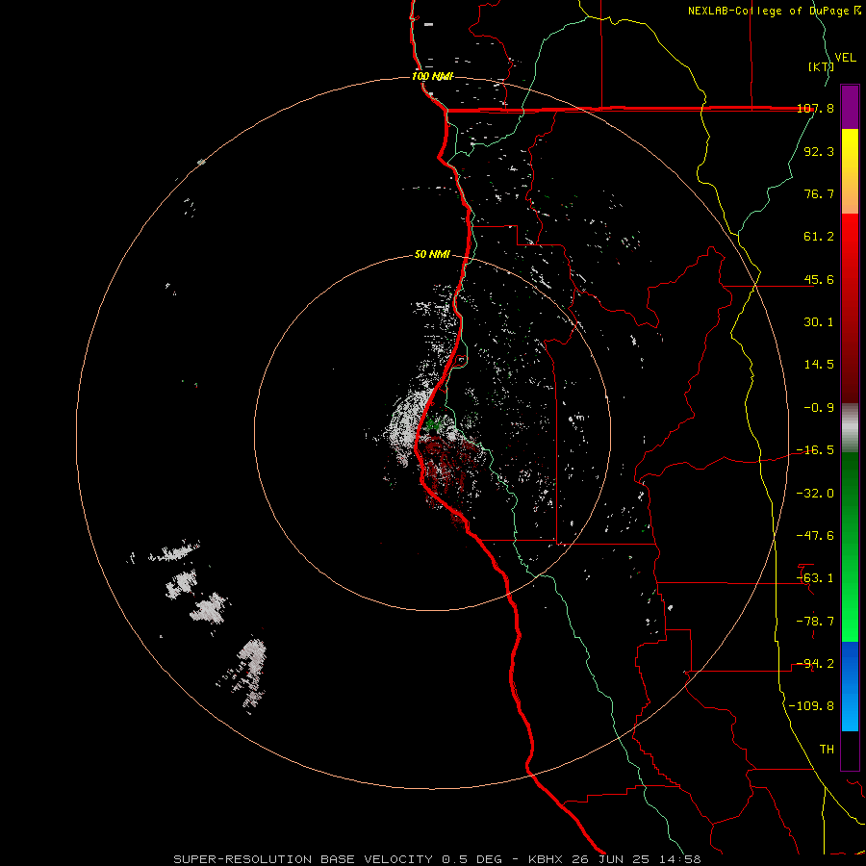Click the 45.6 velocity scale value
The width and height of the screenshot is (866, 866).
819,279
